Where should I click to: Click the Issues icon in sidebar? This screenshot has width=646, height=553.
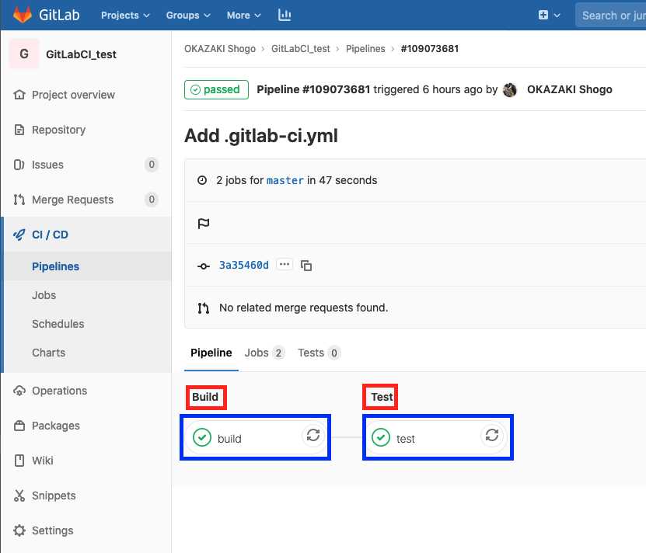coord(19,165)
